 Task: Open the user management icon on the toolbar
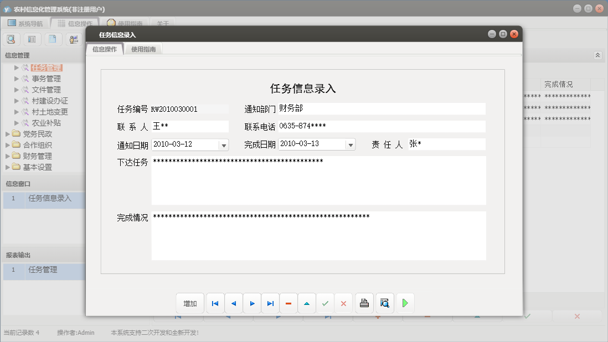(x=74, y=39)
